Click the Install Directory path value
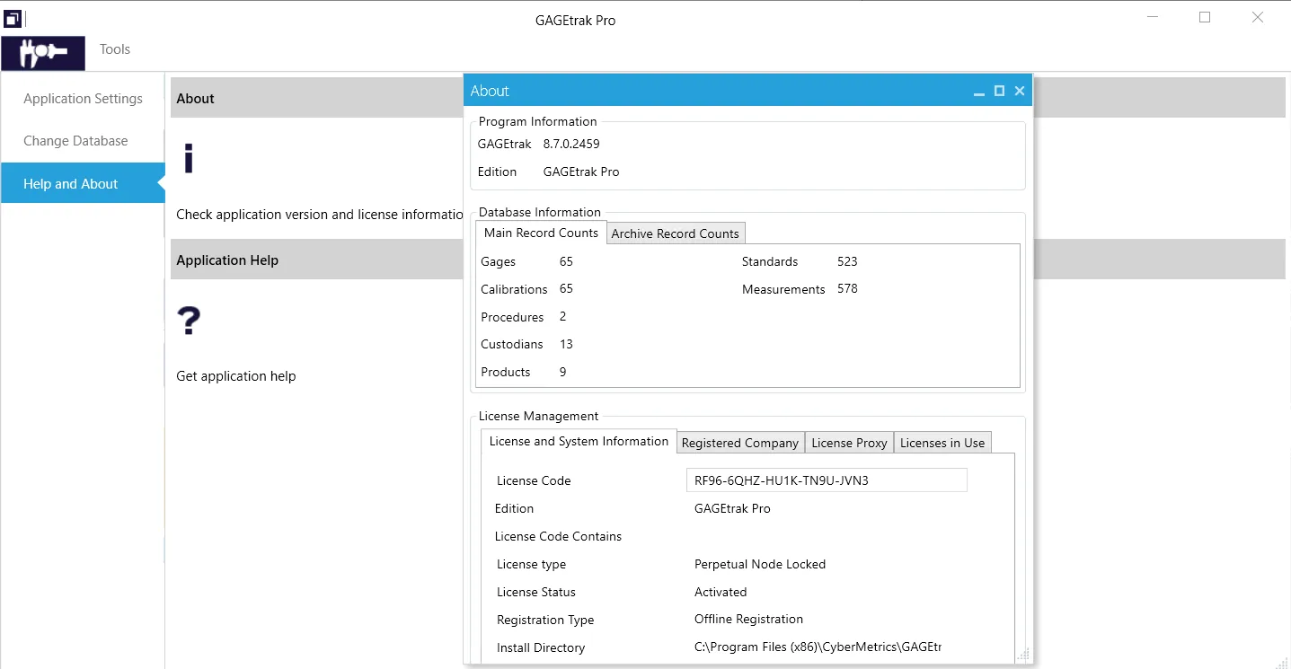 [x=818, y=647]
